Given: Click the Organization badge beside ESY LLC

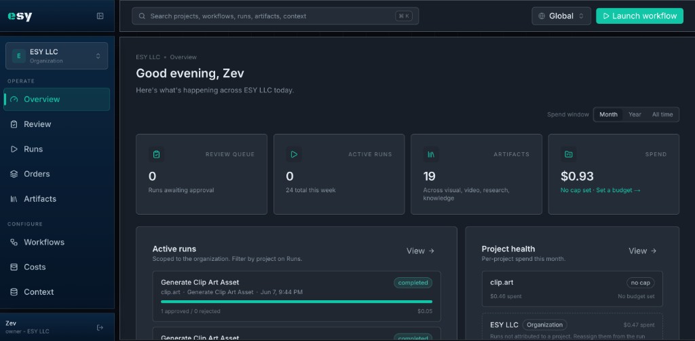Looking at the screenshot, I should tap(545, 325).
